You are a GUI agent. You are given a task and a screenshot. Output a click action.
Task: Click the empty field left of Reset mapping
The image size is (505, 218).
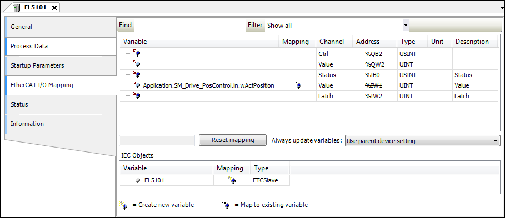[157, 140]
